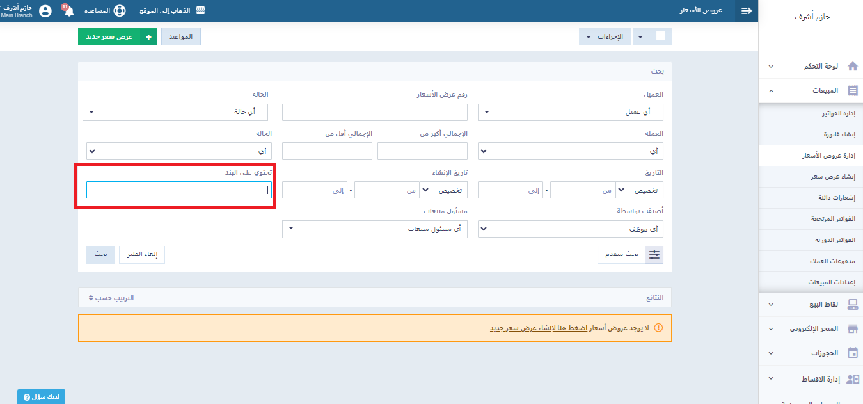Open إنشاء عرض سعر in the sidebar
The image size is (863, 404).
coord(811,177)
